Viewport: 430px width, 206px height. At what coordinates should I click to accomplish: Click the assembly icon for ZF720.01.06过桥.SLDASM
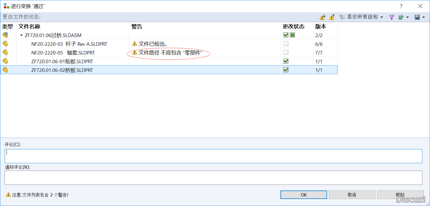[x=5, y=35]
